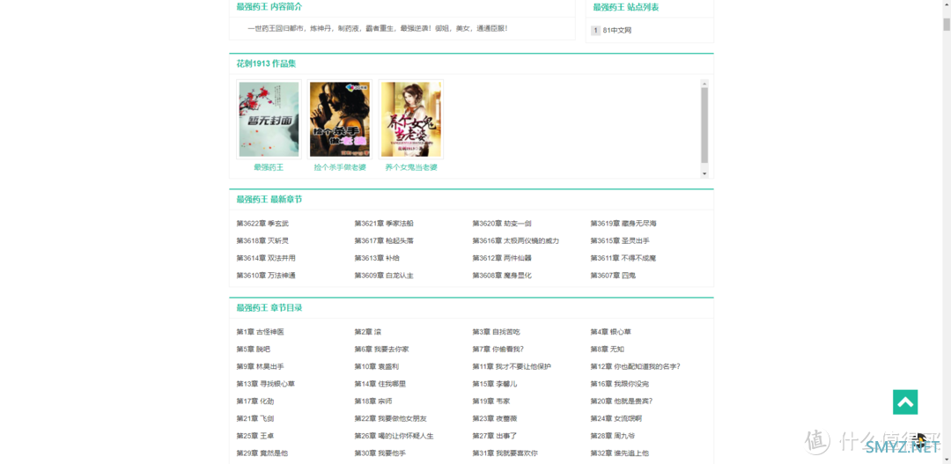The image size is (951, 464).
Task: Open chapter 第10章 袁盛利
Action: 377,367
